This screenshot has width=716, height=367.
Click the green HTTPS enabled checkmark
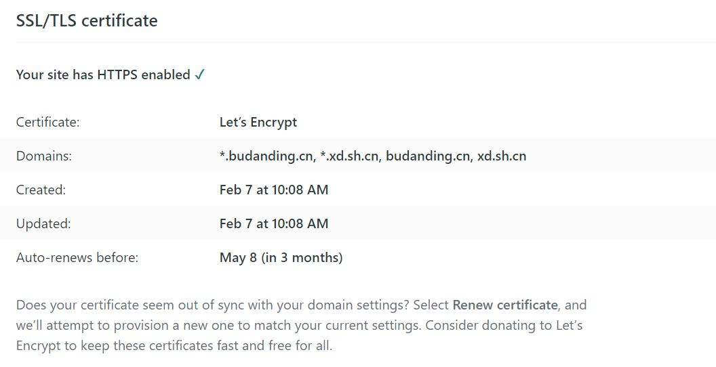(x=199, y=75)
